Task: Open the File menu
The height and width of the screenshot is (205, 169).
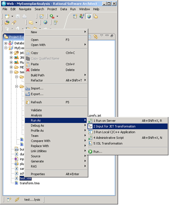Action: coord(5,9)
